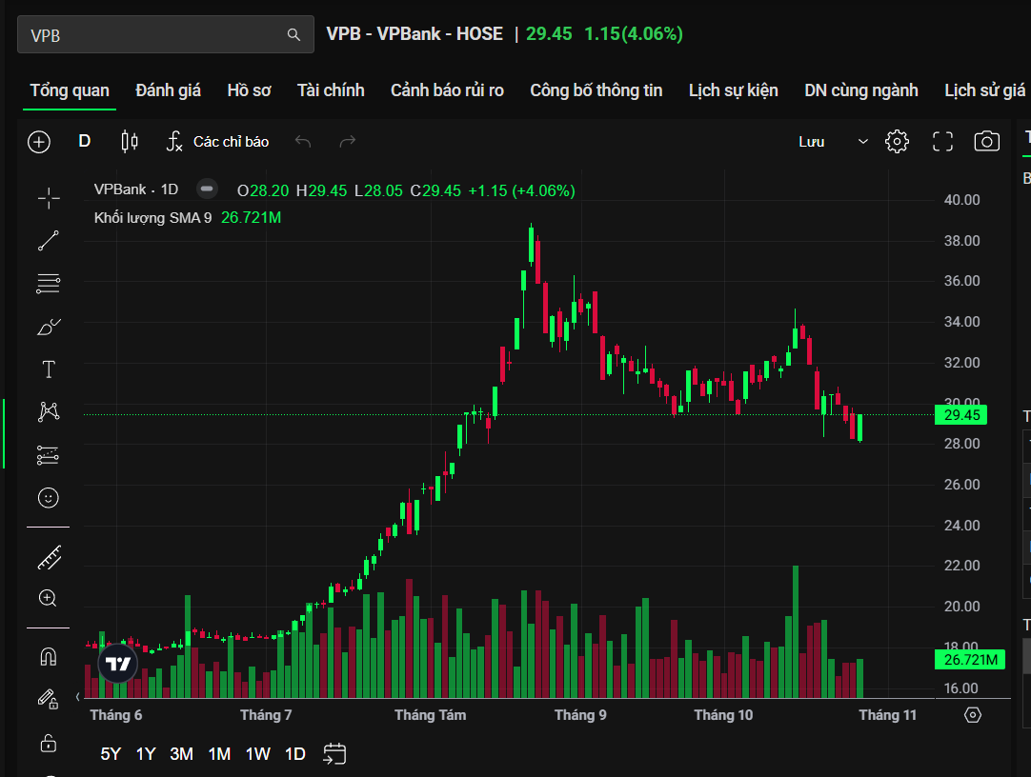
Task: Open the Cảnh báo rủi ro tab
Action: pyautogui.click(x=447, y=90)
